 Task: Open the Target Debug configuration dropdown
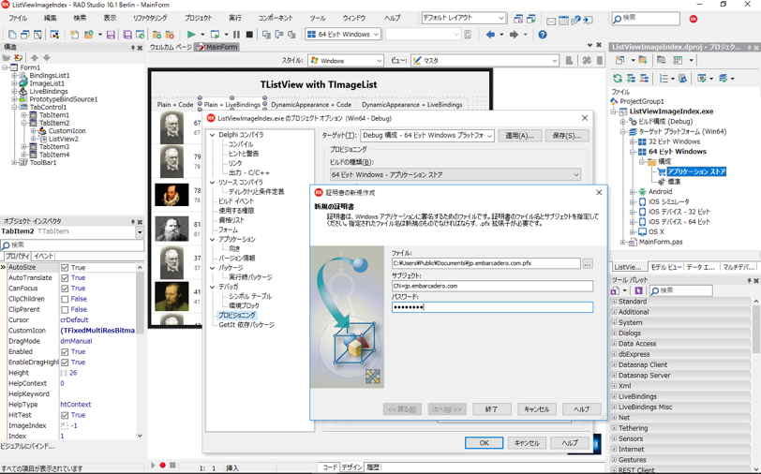427,136
